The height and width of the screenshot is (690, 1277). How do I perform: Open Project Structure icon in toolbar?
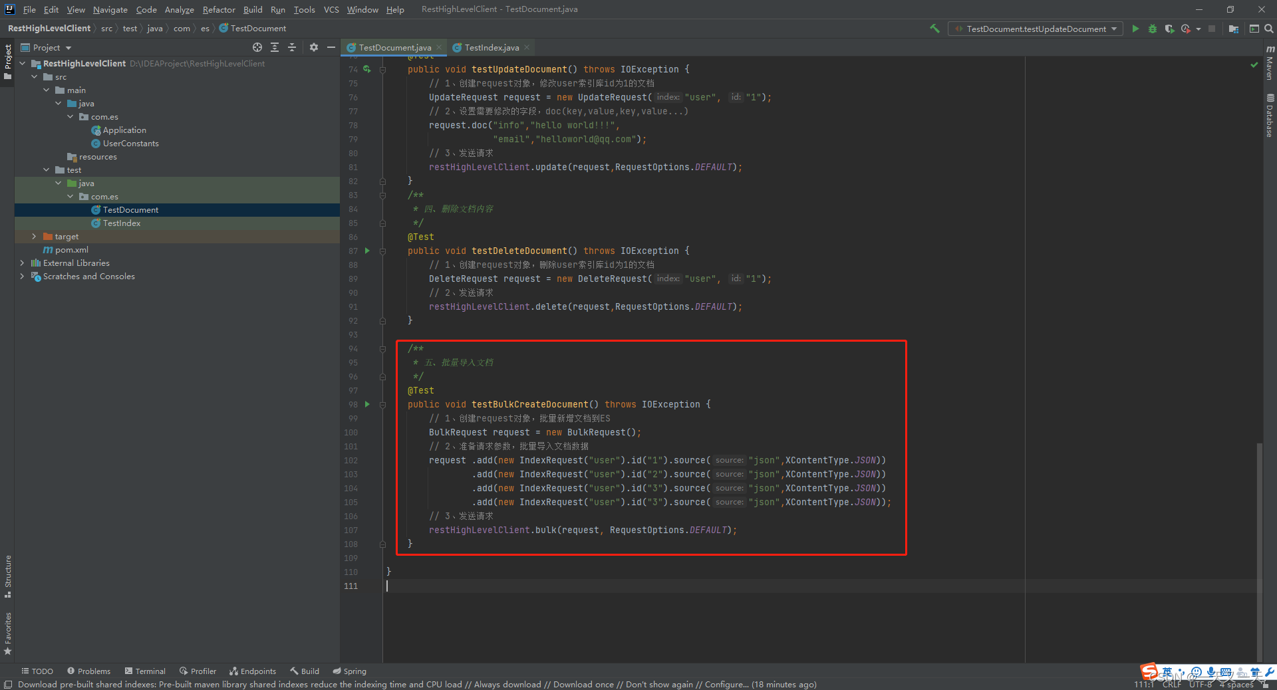pos(1234,29)
